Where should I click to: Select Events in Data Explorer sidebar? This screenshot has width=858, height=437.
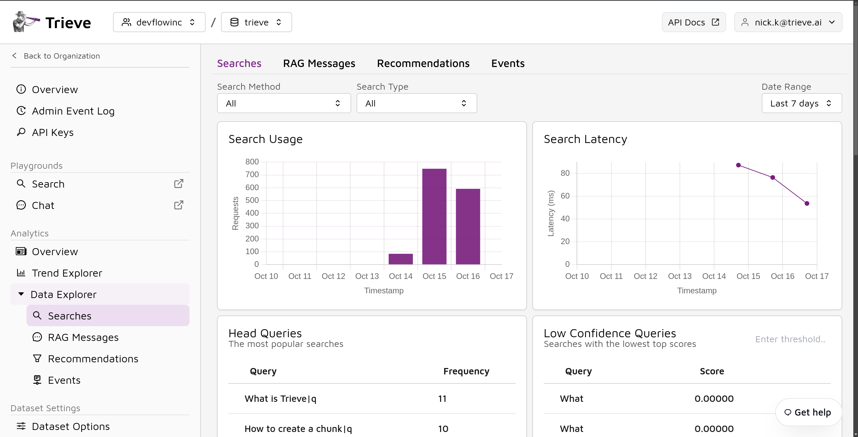(x=108, y=380)
